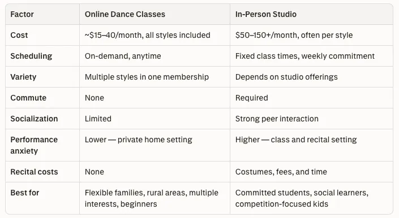Click the ~$15–40/month online cost cell
This screenshot has height=218, width=399.
[x=148, y=35]
